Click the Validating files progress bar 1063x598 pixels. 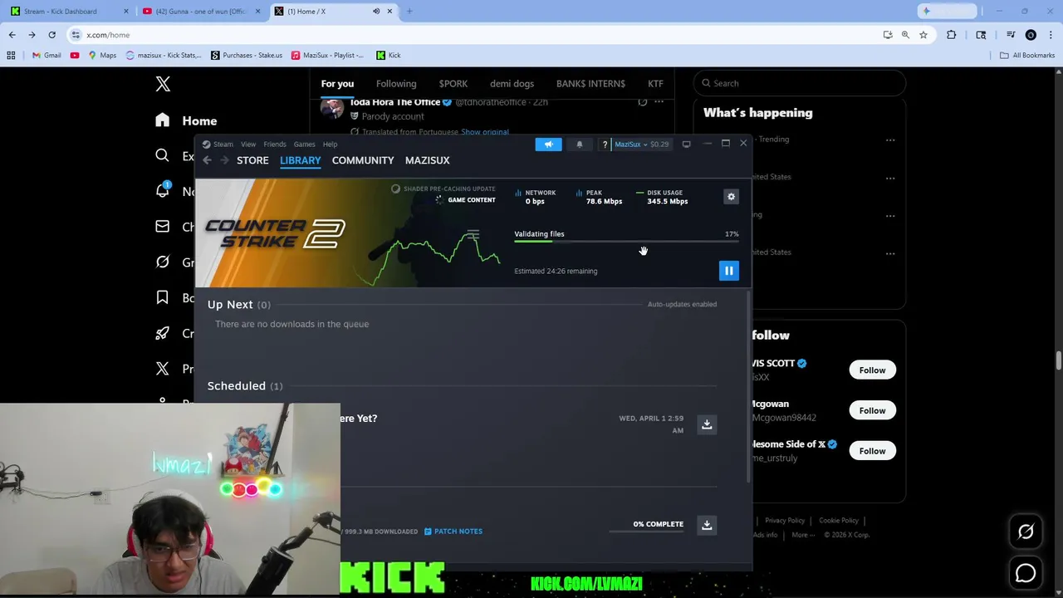pos(626,242)
